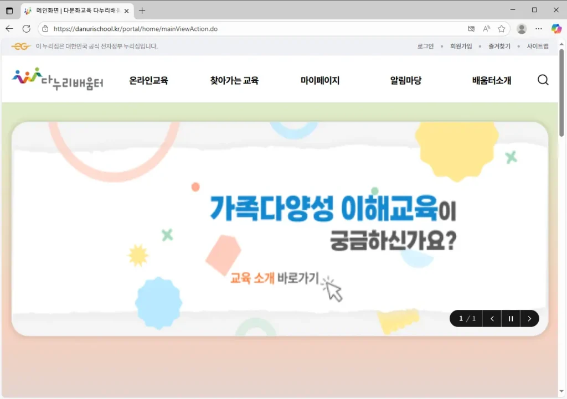Screen dimensions: 567x399
Task: Click the 다누리배움터 logo
Action: (57, 79)
